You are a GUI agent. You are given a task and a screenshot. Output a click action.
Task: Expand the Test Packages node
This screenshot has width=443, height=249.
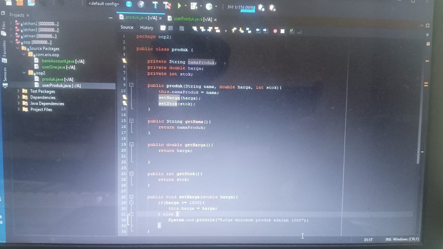click(x=18, y=91)
